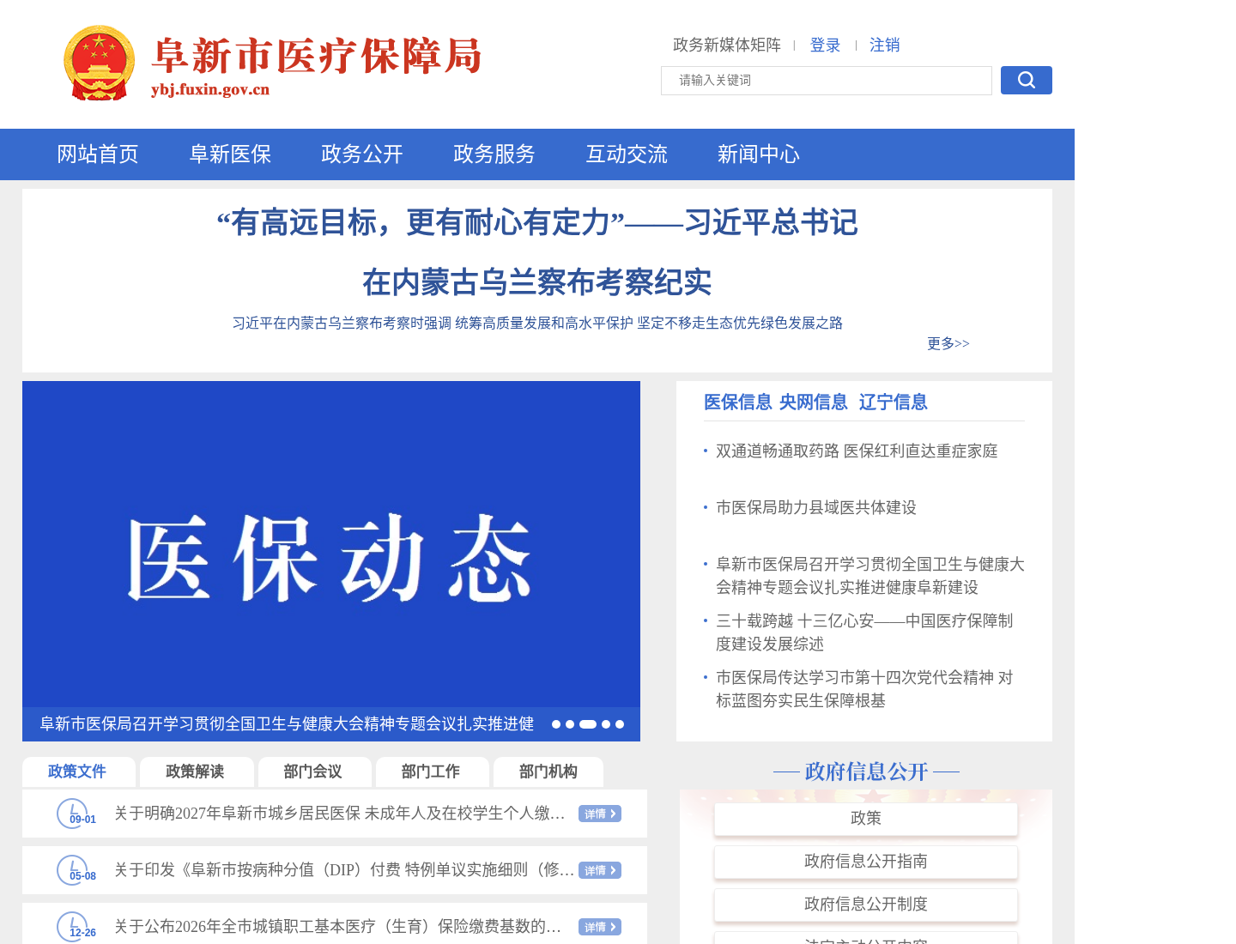
Task: Open the news item 三十载跨越 十三亿心安
Action: coord(864,632)
